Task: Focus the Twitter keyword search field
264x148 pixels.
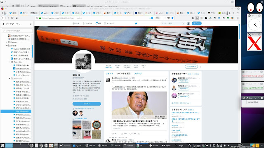Action: 172,23
